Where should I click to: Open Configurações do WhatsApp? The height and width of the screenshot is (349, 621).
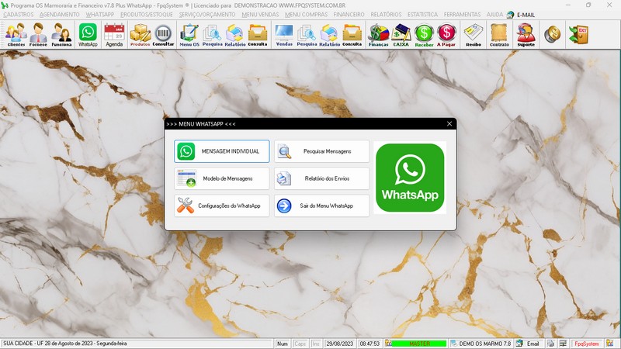pyautogui.click(x=222, y=206)
